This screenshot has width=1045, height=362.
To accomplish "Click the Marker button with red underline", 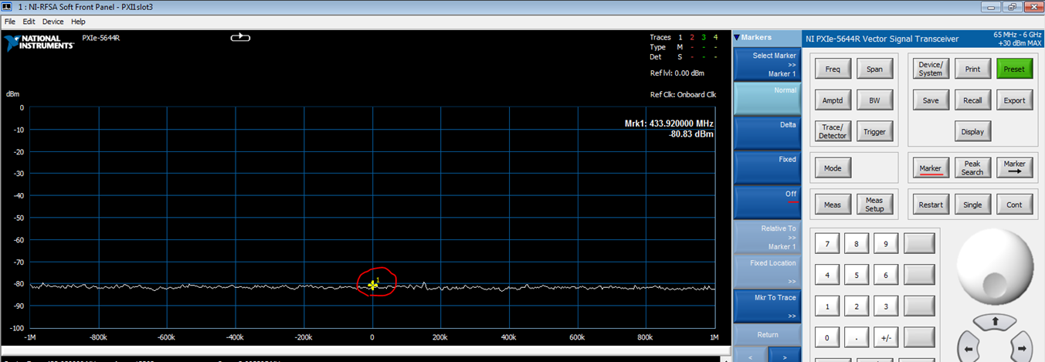I will click(931, 167).
